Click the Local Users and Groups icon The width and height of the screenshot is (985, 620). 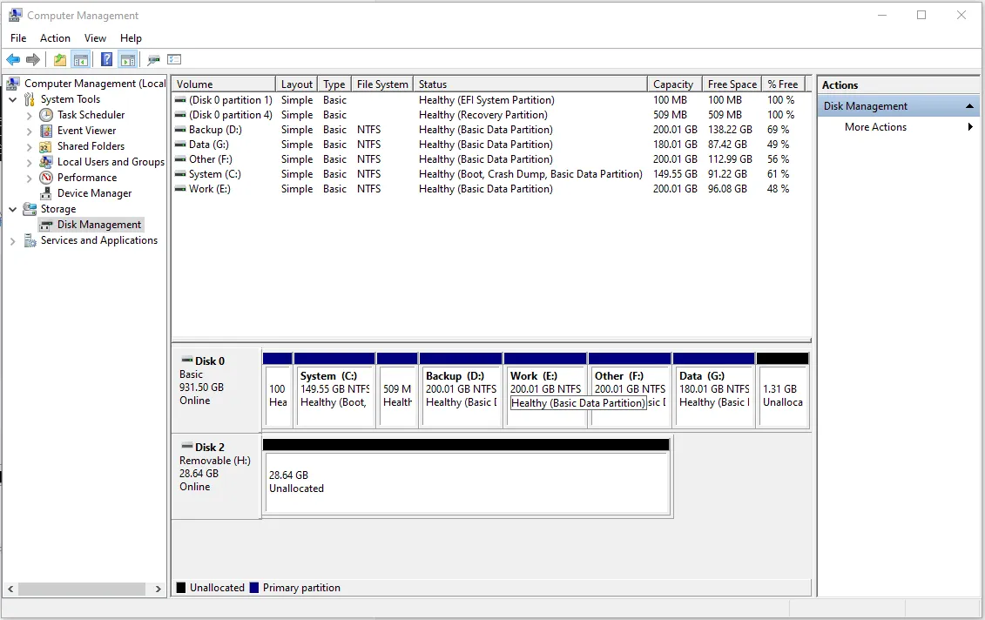tap(46, 162)
